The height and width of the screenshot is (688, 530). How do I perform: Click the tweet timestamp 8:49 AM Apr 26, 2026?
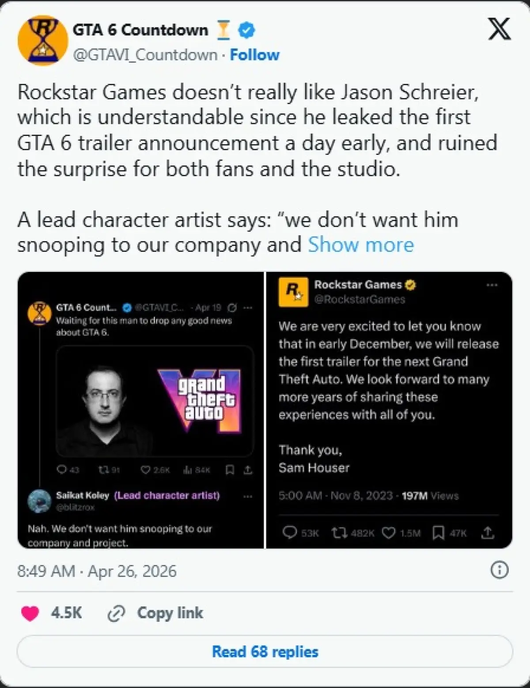click(97, 571)
